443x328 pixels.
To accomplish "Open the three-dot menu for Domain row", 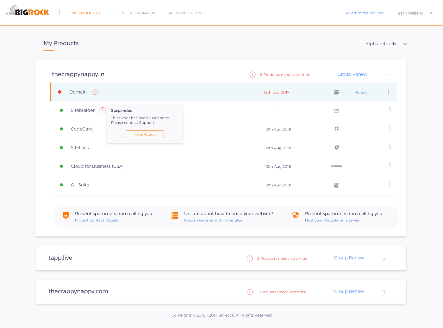I will pos(388,92).
